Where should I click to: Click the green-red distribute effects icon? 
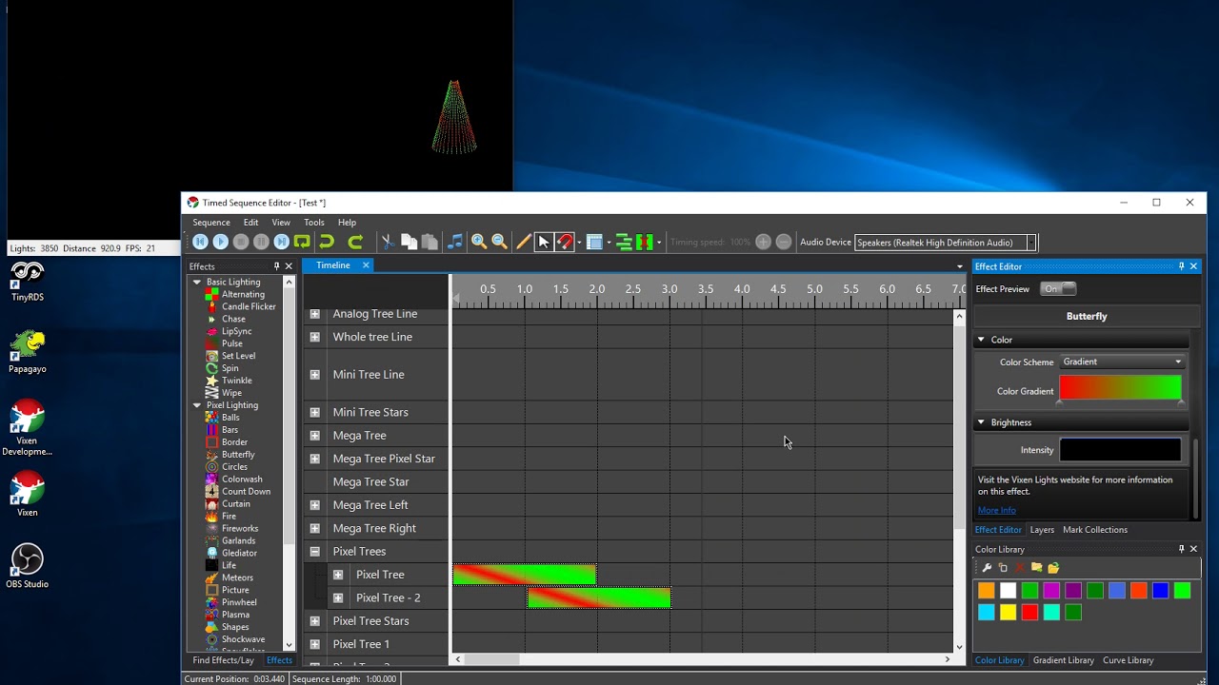tap(644, 242)
